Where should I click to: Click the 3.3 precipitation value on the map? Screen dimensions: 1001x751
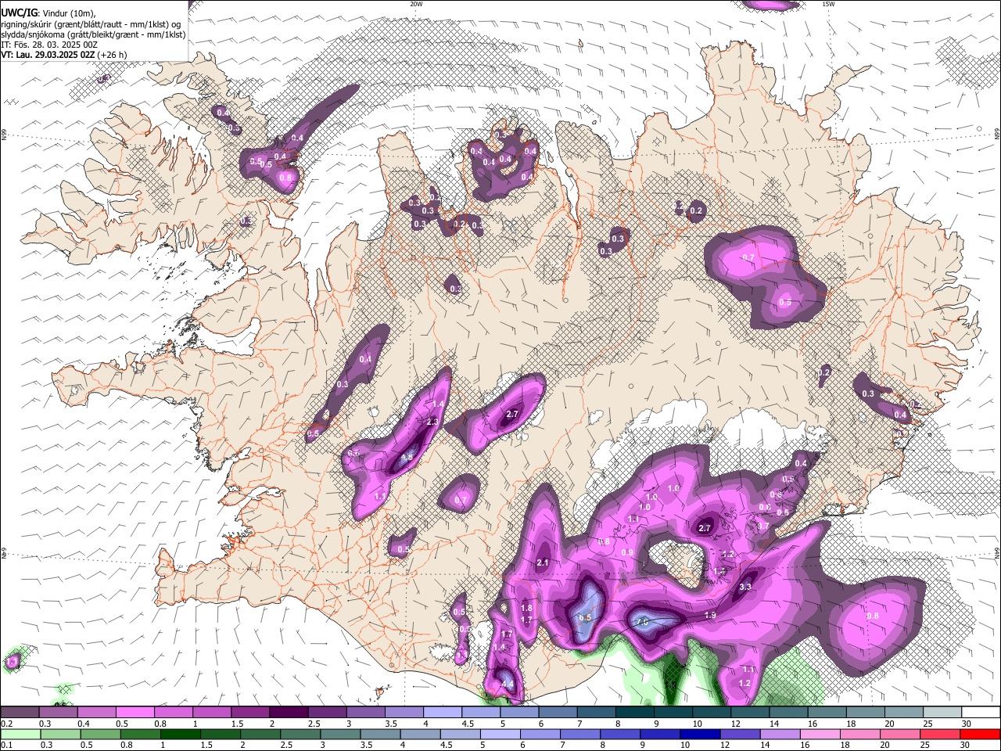[x=745, y=587]
